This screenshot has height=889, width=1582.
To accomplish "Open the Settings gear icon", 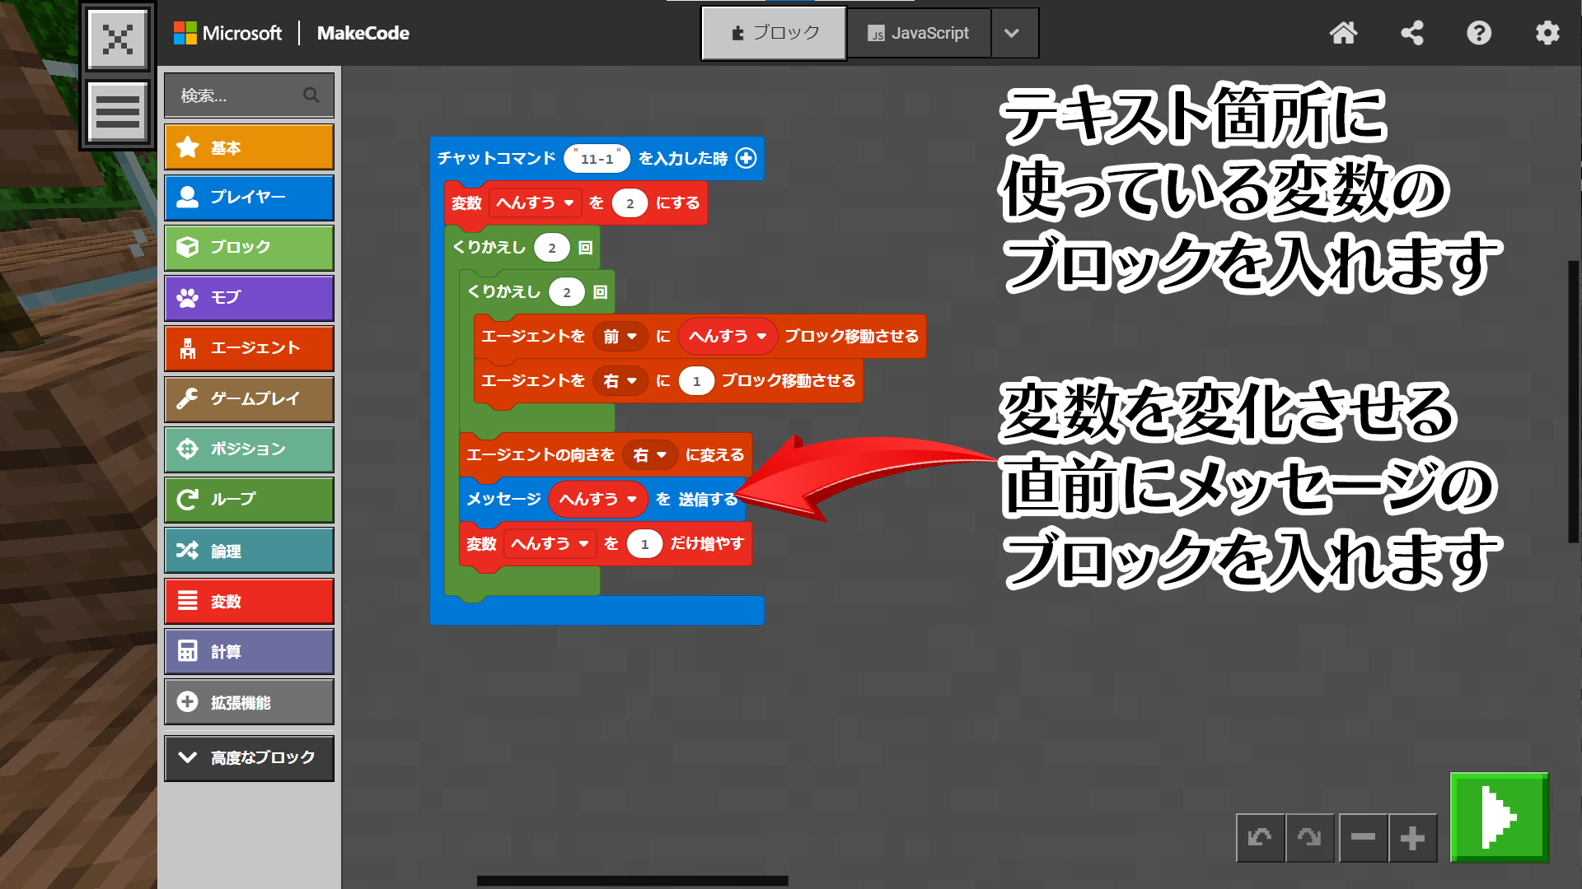I will 1547,33.
